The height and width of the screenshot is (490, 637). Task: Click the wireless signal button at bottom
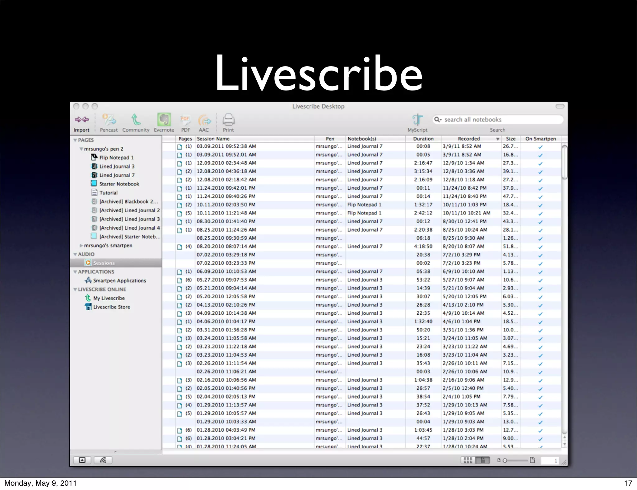[x=103, y=460]
